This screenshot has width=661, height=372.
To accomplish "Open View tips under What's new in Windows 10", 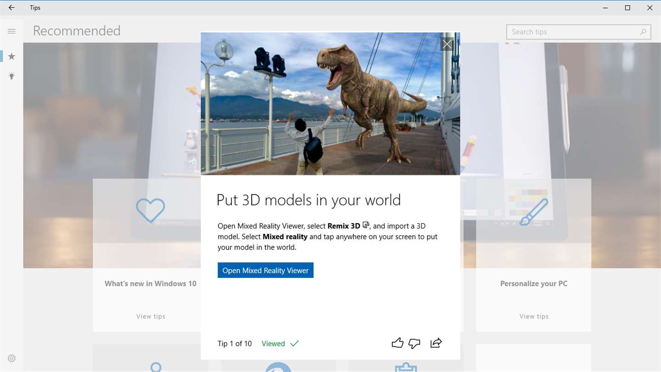I will (x=151, y=316).
